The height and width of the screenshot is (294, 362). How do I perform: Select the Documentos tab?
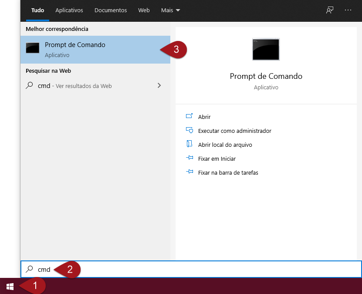111,10
